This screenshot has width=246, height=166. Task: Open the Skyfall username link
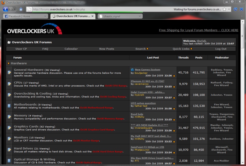(x=201, y=41)
